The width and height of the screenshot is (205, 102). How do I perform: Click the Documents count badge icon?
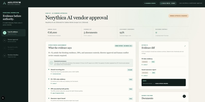pos(184,96)
